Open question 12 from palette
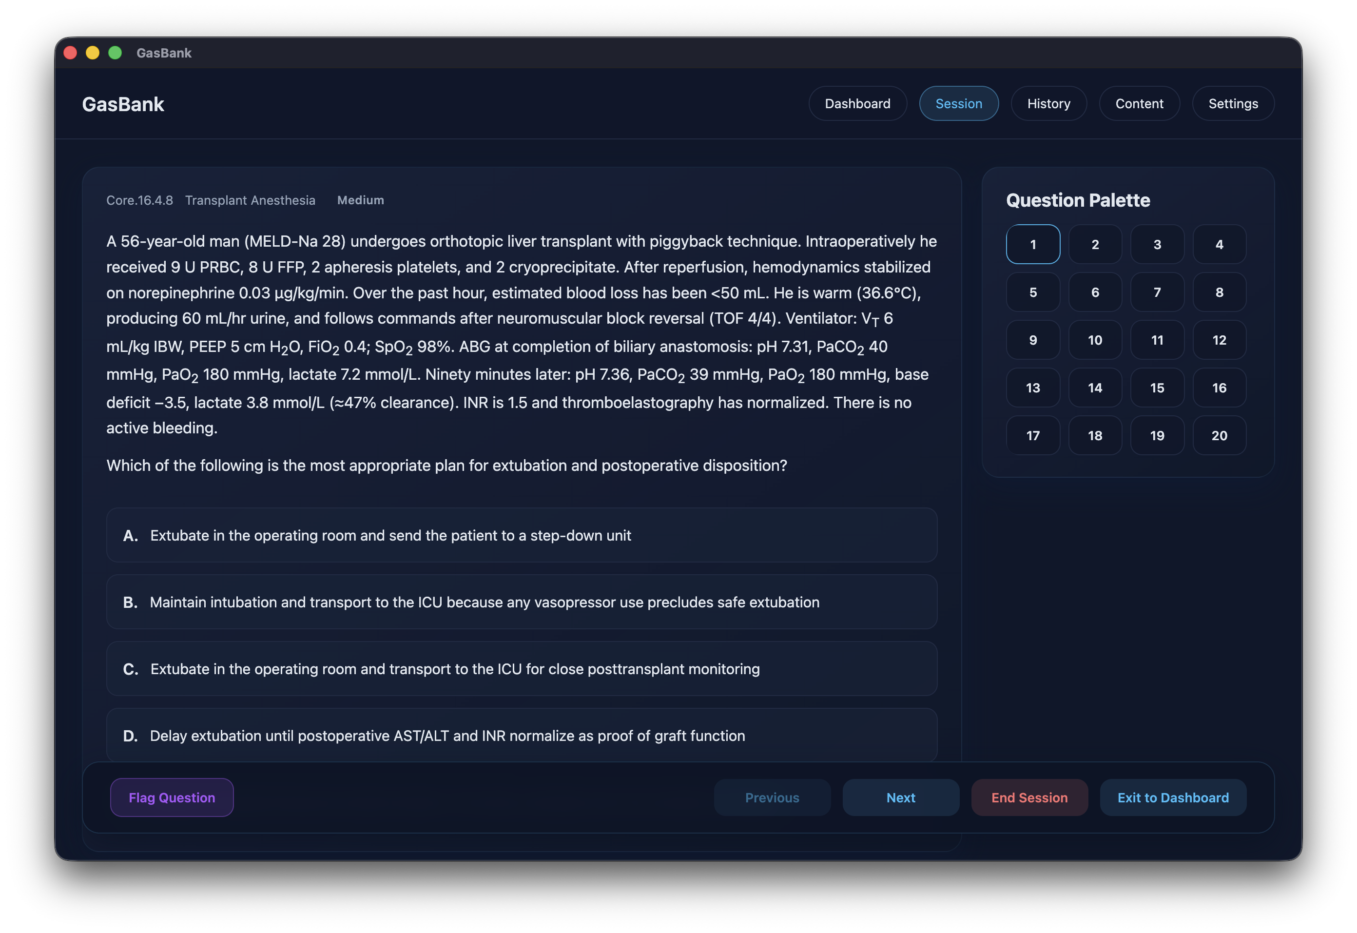The image size is (1357, 933). pos(1219,340)
